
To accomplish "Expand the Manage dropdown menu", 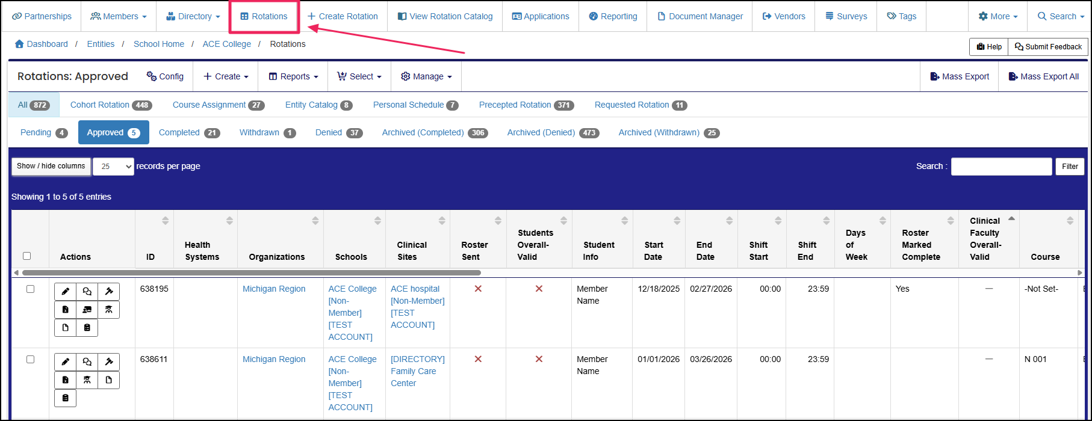I will point(426,76).
